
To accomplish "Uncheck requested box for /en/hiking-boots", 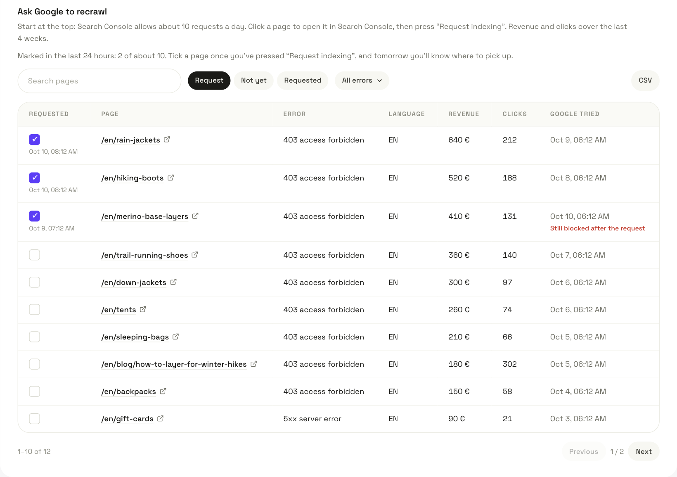I will 35,178.
